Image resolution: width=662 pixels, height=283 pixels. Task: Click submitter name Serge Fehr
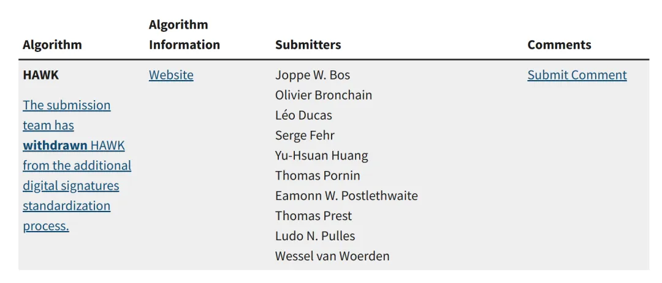[x=305, y=135]
